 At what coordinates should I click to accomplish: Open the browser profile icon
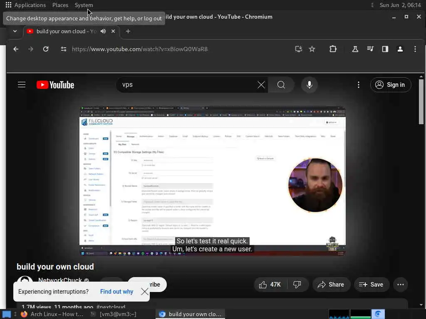(400, 49)
